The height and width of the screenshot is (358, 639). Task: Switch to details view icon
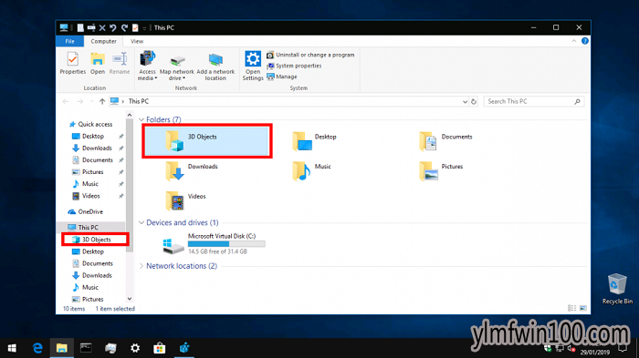pos(572,309)
